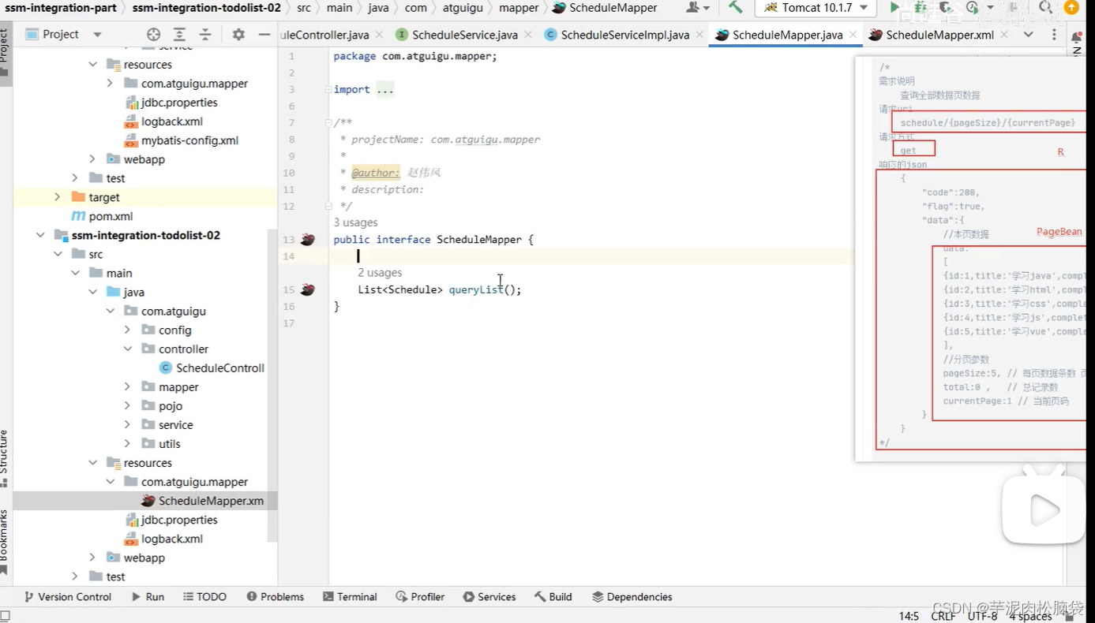Open the Bookmarks side tool window
The image size is (1095, 623).
5,542
